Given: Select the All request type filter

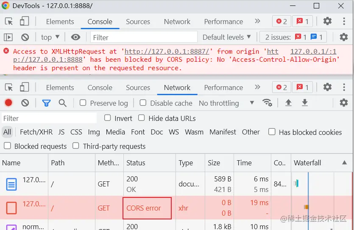Looking at the screenshot, I should tap(7, 132).
